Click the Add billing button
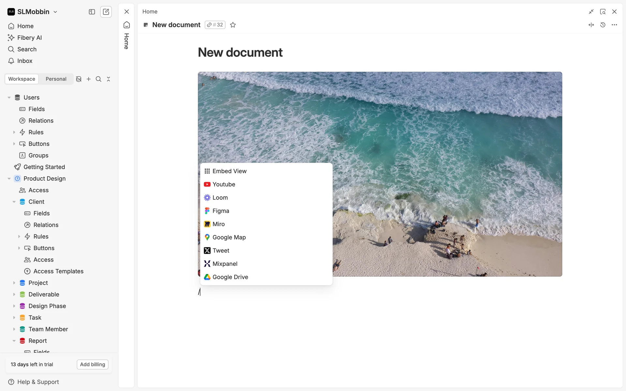The height and width of the screenshot is (391, 626). point(93,364)
